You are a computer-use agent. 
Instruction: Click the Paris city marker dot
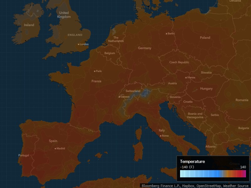[95, 71]
